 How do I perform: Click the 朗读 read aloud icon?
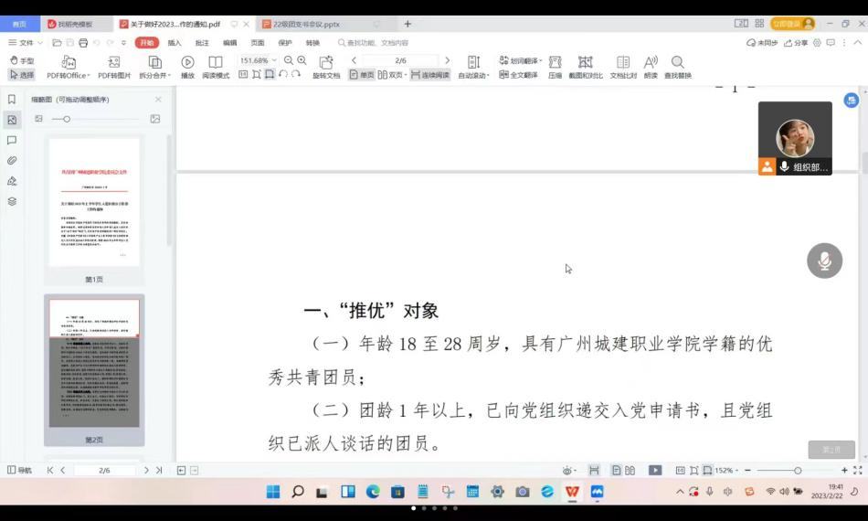[651, 62]
